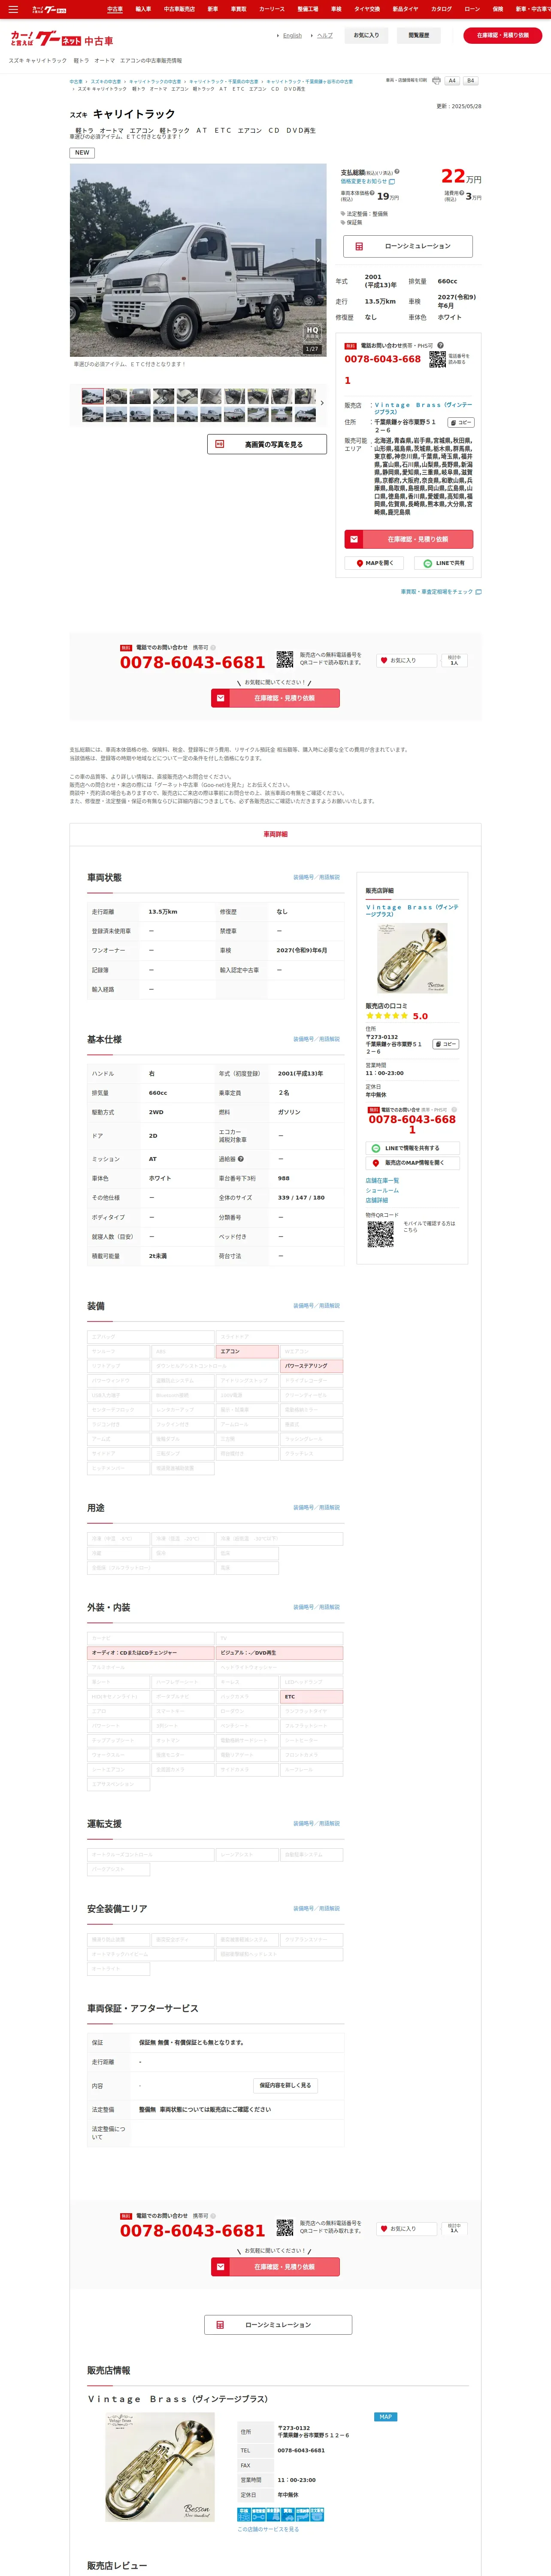Open ヘルプ help link
The height and width of the screenshot is (2576, 551).
(324, 35)
